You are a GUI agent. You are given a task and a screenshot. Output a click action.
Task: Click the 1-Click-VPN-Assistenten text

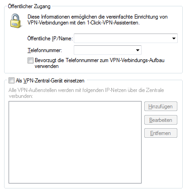pos(113,23)
